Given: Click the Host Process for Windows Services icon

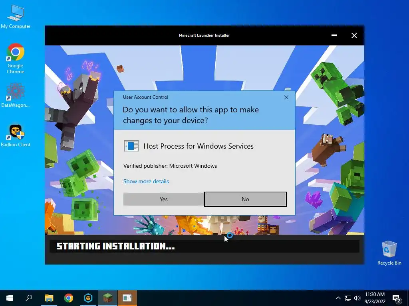Looking at the screenshot, I should pyautogui.click(x=131, y=146).
